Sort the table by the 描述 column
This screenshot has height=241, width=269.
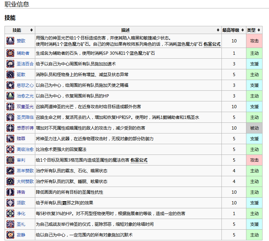[128, 30]
